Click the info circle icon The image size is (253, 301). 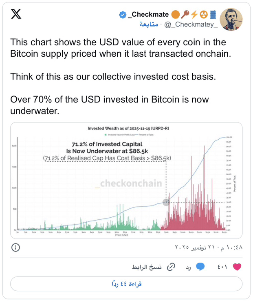coord(15,247)
